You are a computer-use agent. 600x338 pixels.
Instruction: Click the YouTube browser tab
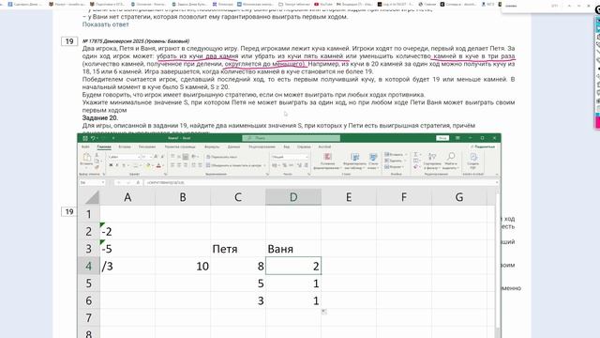tap(322, 4)
